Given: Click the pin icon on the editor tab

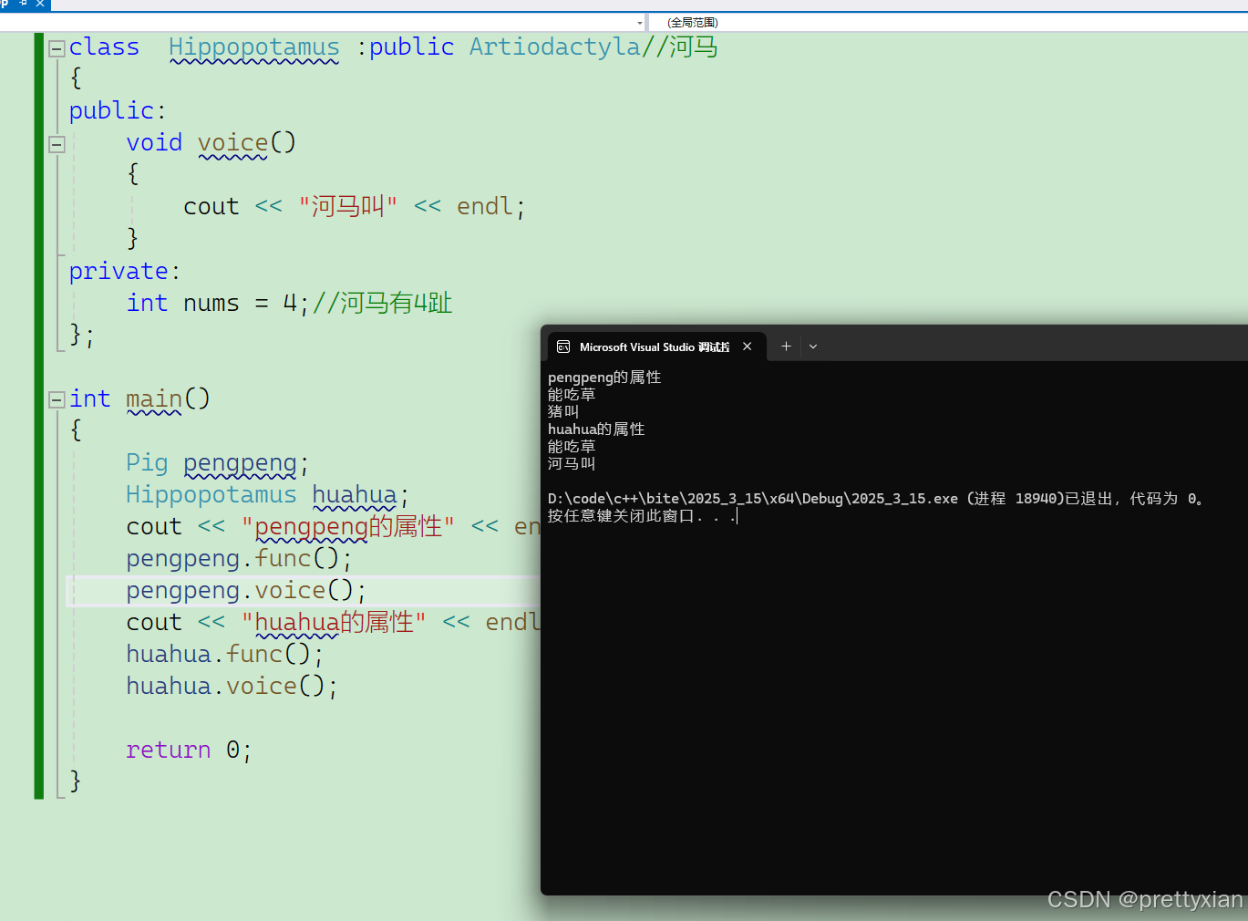Looking at the screenshot, I should point(24,4).
